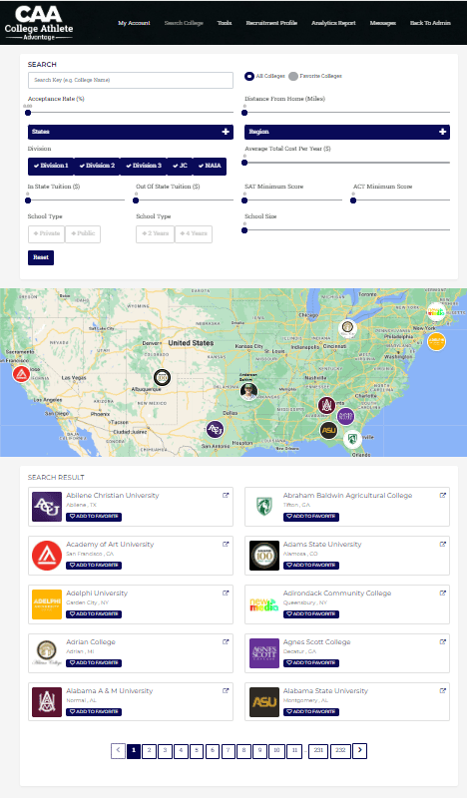Viewport: 467px width, 798px height.
Task: Expand the States filter panel
Action: coord(131,132)
